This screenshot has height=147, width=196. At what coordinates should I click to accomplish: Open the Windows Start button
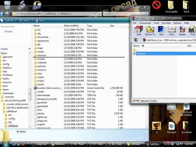pyautogui.click(x=5, y=144)
